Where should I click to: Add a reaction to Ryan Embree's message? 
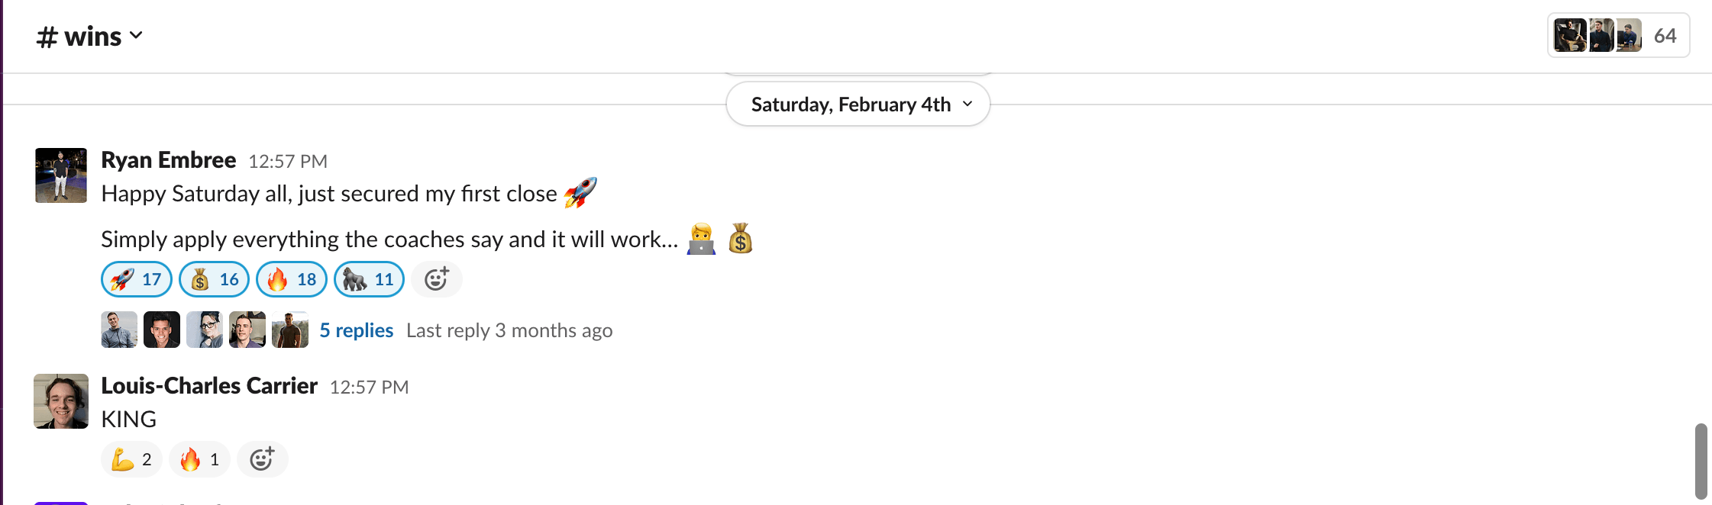pos(437,279)
